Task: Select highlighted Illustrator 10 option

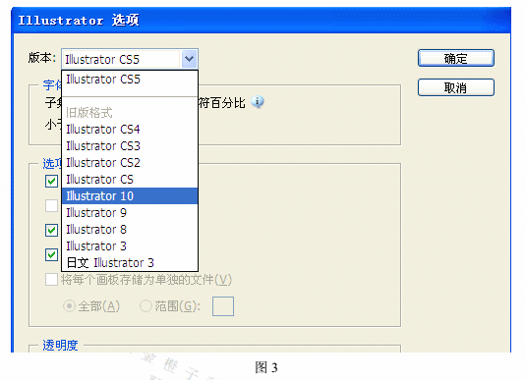Action: [x=130, y=196]
